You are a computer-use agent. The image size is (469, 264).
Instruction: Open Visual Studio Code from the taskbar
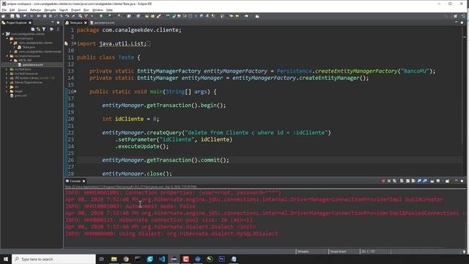[162, 259]
